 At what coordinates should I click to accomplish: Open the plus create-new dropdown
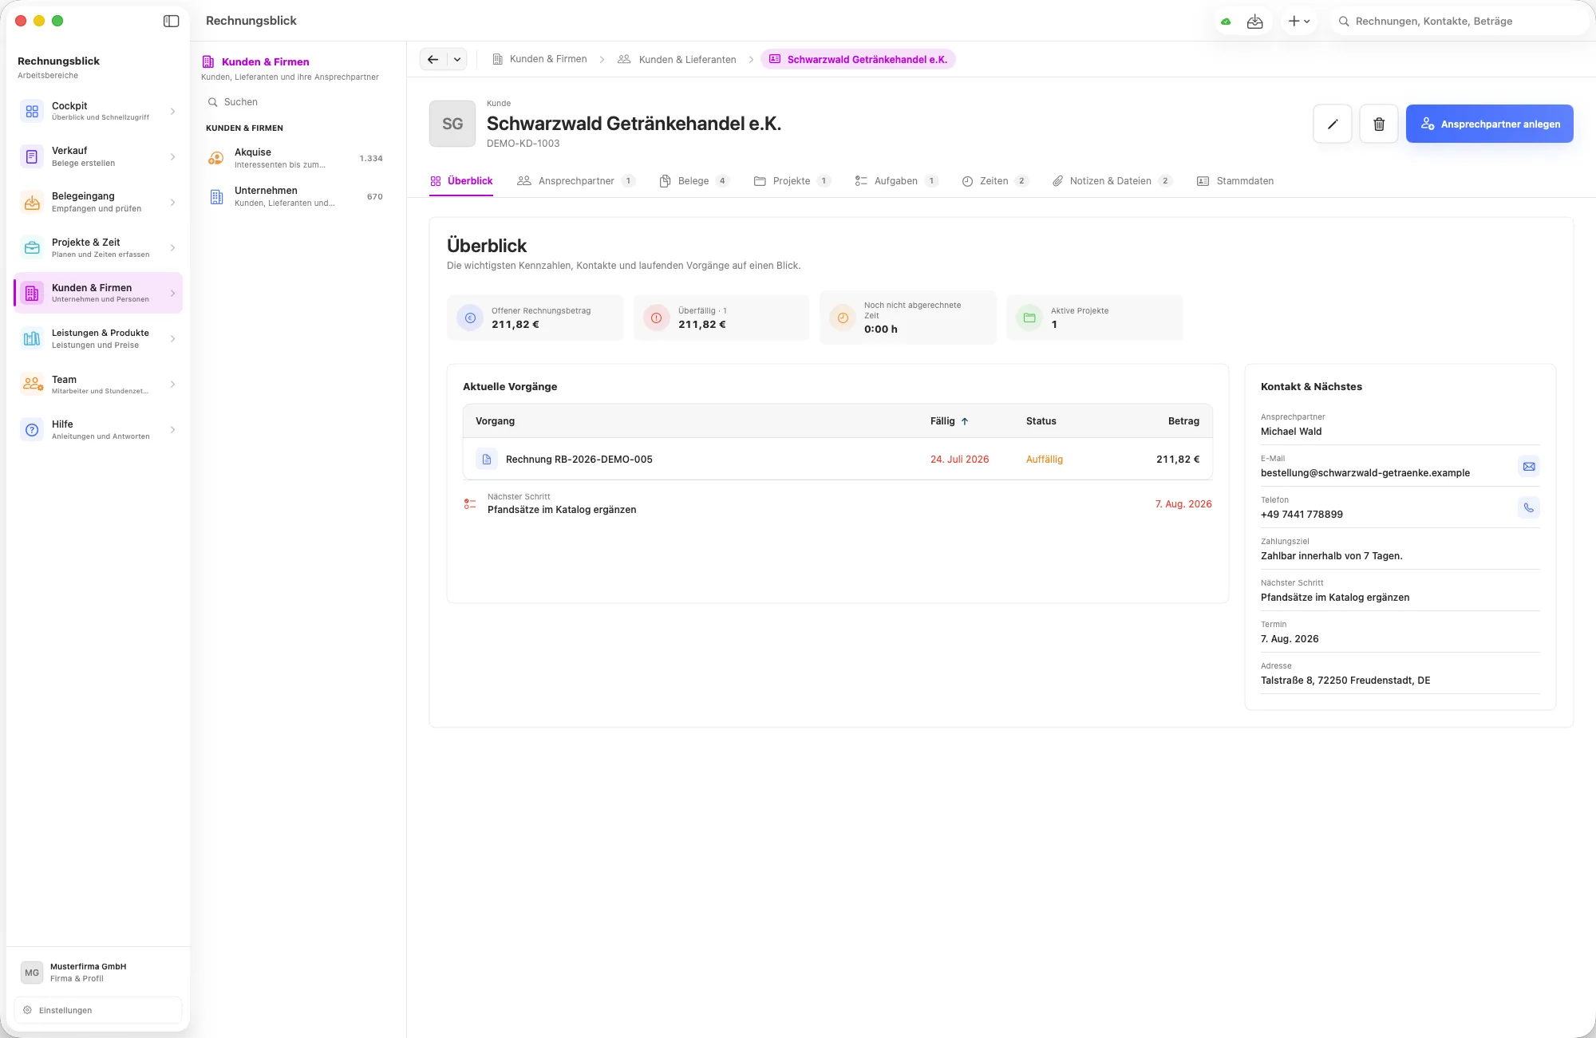pos(1299,22)
